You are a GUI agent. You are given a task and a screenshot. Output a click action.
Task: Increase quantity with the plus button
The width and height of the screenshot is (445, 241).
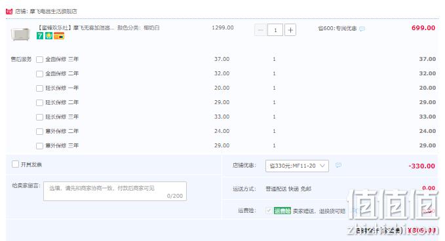[x=290, y=30]
